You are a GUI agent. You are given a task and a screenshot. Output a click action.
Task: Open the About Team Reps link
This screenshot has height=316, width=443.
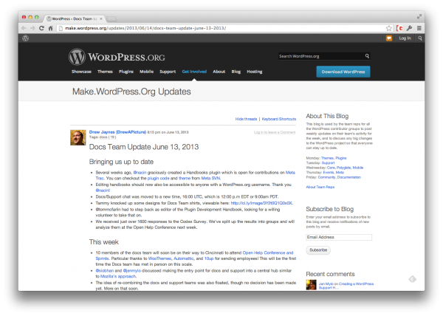(x=320, y=187)
